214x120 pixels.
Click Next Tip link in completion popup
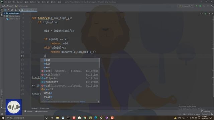pyautogui.click(x=82, y=102)
